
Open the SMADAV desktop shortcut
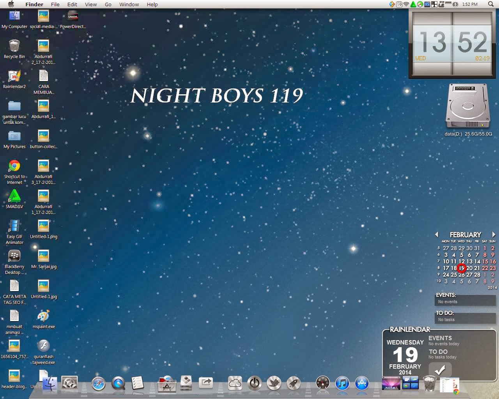[14, 196]
